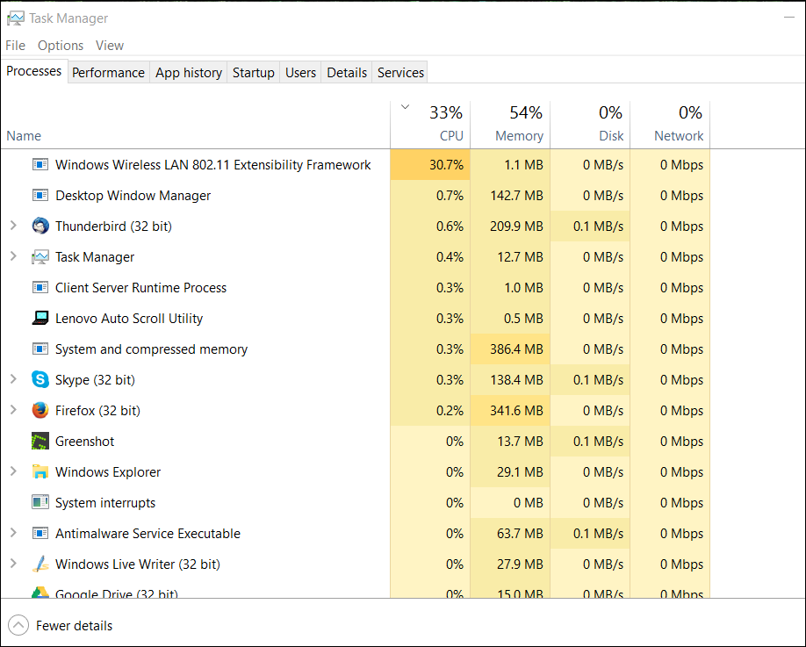Select the Skype app icon
Screen dimensions: 806x647
pos(40,379)
